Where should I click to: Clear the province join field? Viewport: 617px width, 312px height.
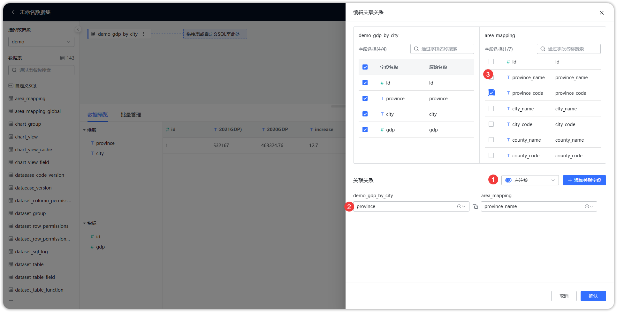(459, 206)
